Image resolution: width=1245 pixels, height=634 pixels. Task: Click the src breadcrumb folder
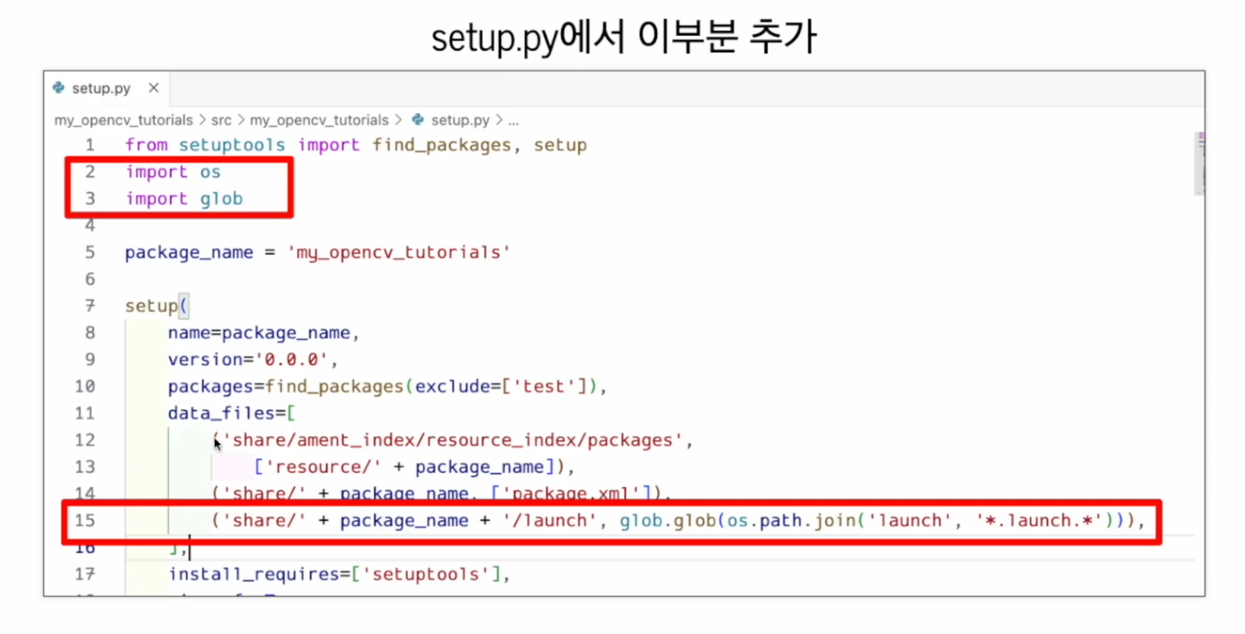pyautogui.click(x=221, y=120)
